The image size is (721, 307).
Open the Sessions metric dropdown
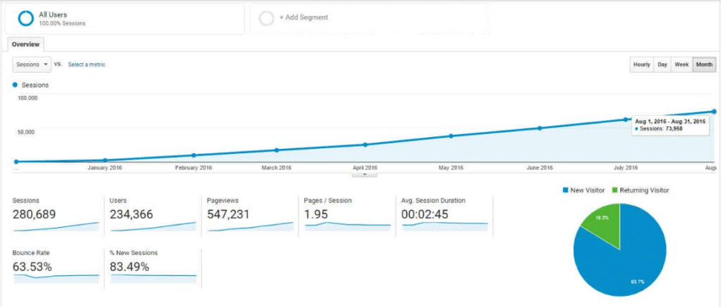coord(32,65)
